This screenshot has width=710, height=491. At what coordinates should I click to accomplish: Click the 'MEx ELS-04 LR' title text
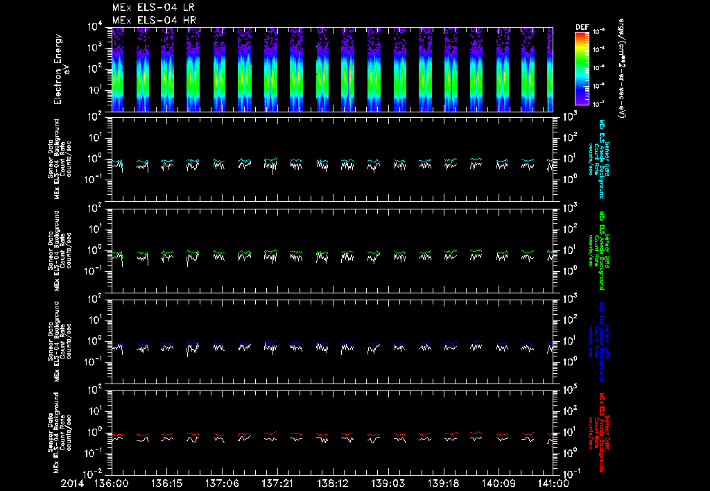point(153,8)
